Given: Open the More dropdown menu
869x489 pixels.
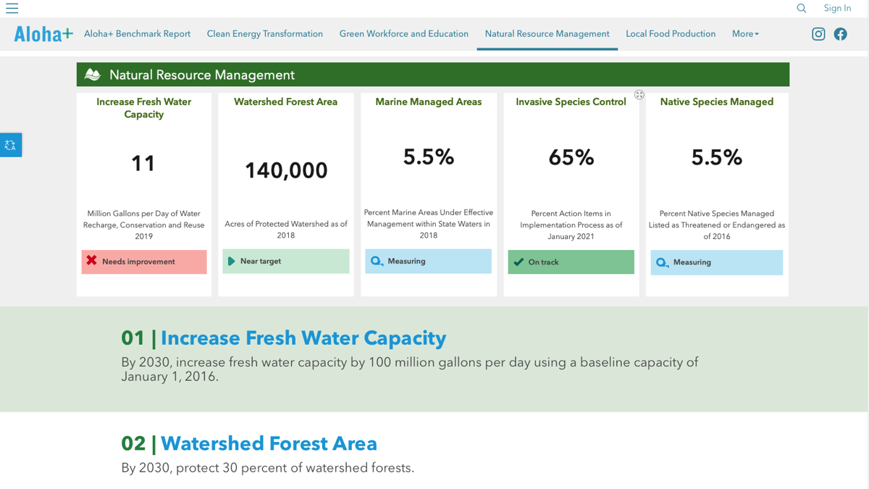Looking at the screenshot, I should 745,33.
